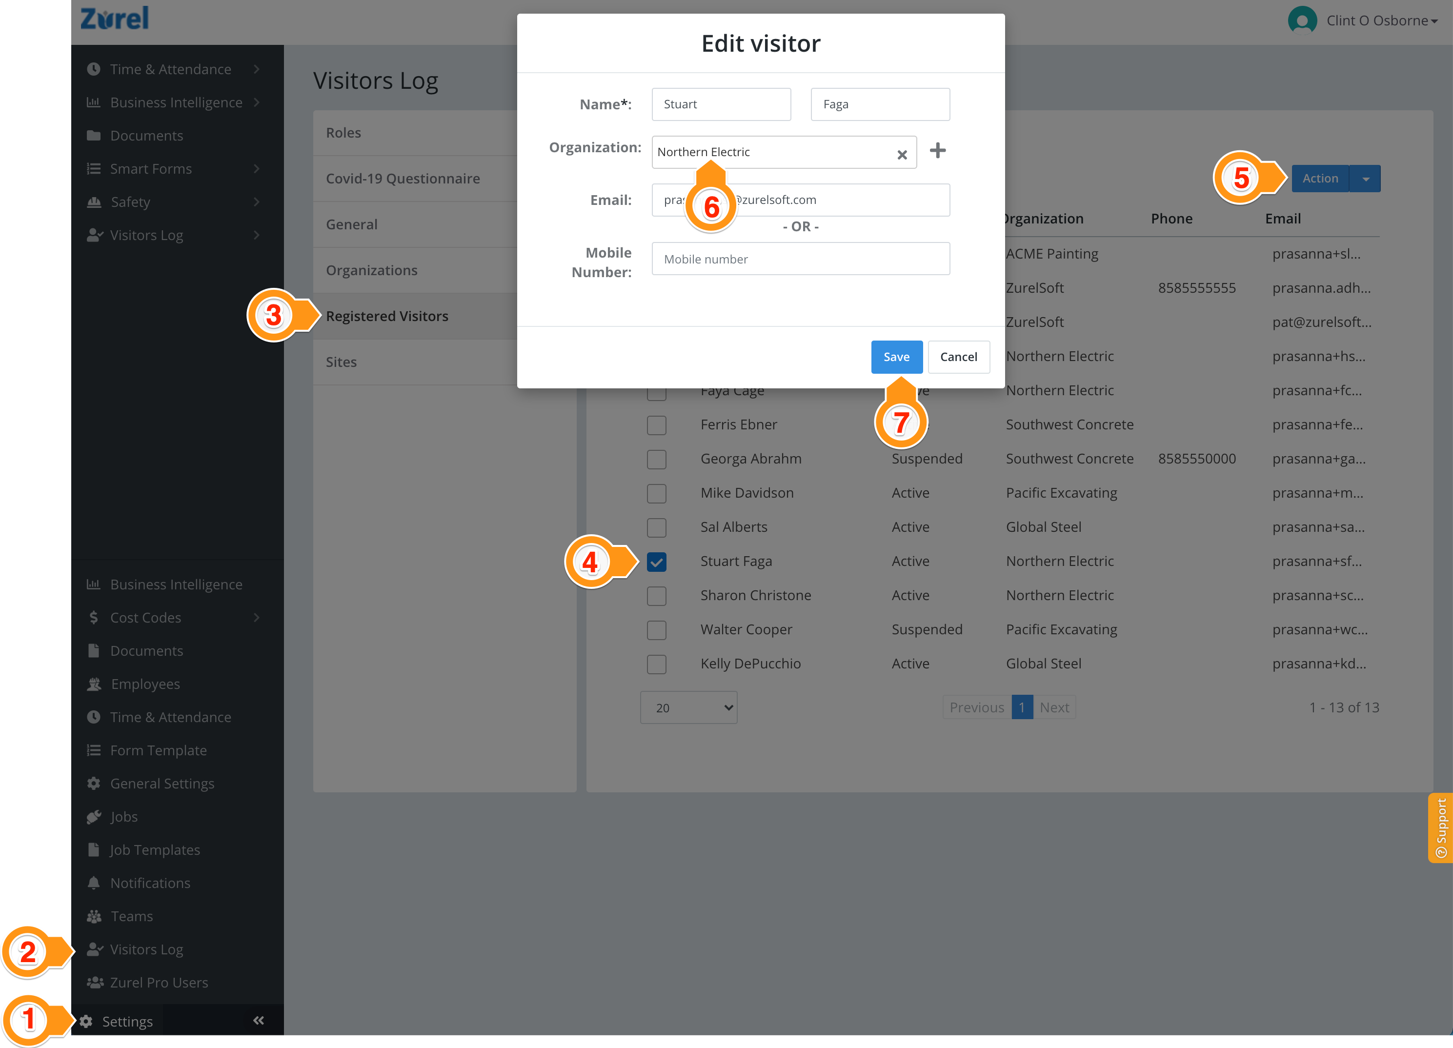Open the Roles tab

coord(415,133)
